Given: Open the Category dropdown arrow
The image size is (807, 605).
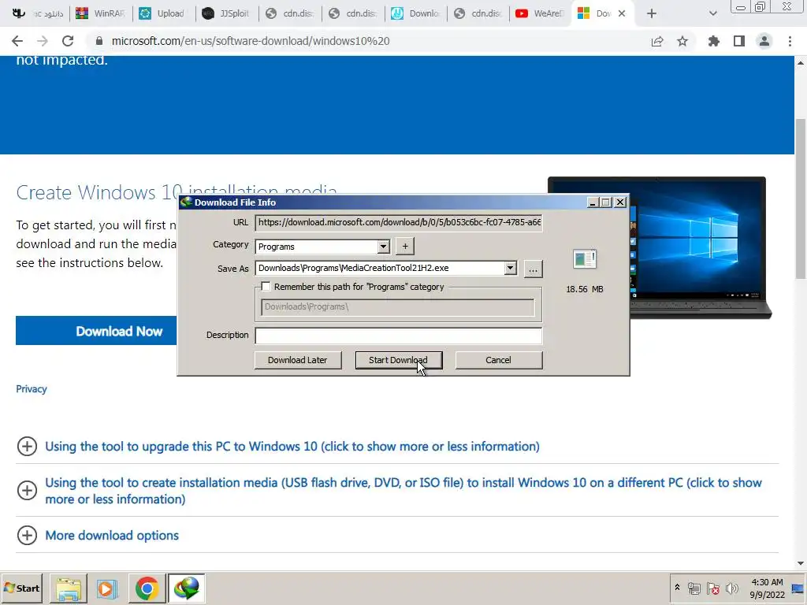Looking at the screenshot, I should click(x=384, y=247).
